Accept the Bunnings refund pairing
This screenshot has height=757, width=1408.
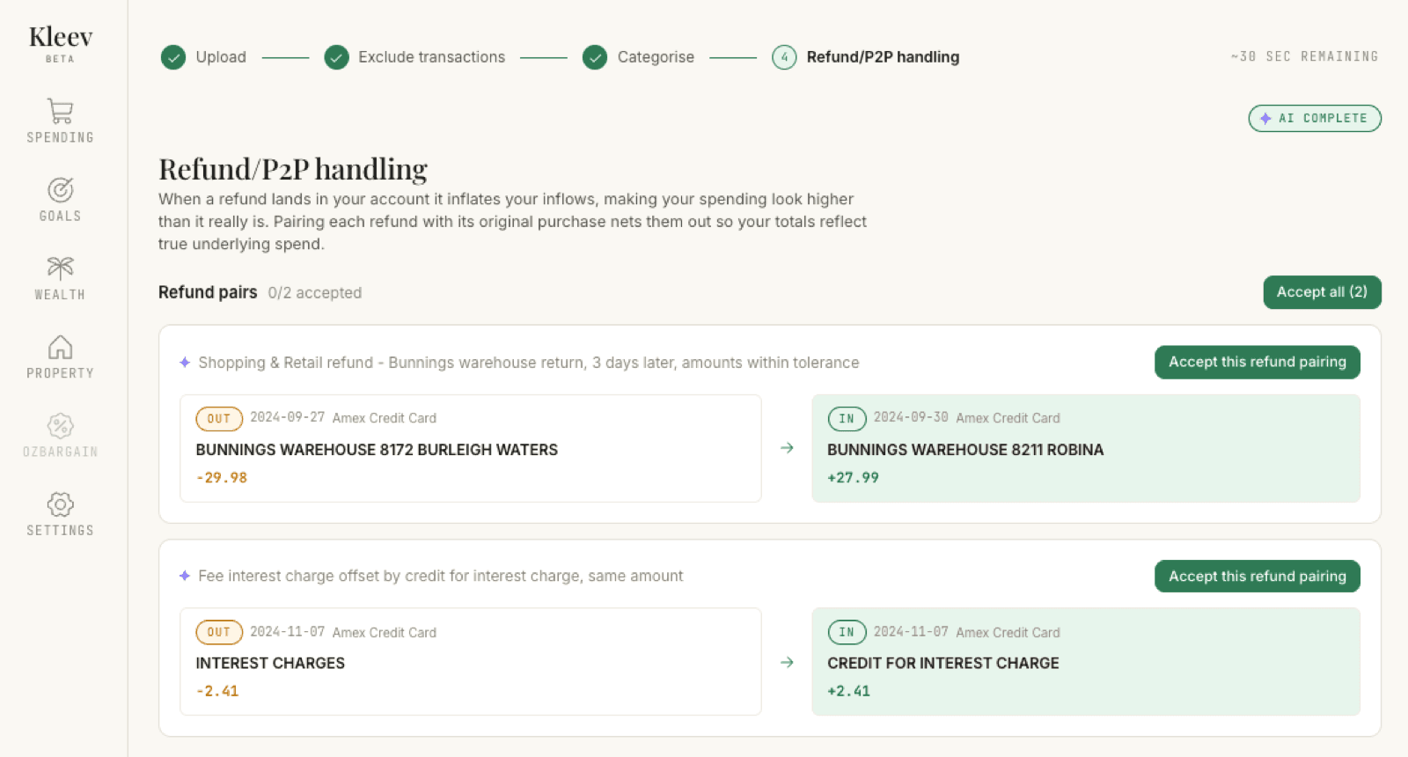click(1257, 362)
